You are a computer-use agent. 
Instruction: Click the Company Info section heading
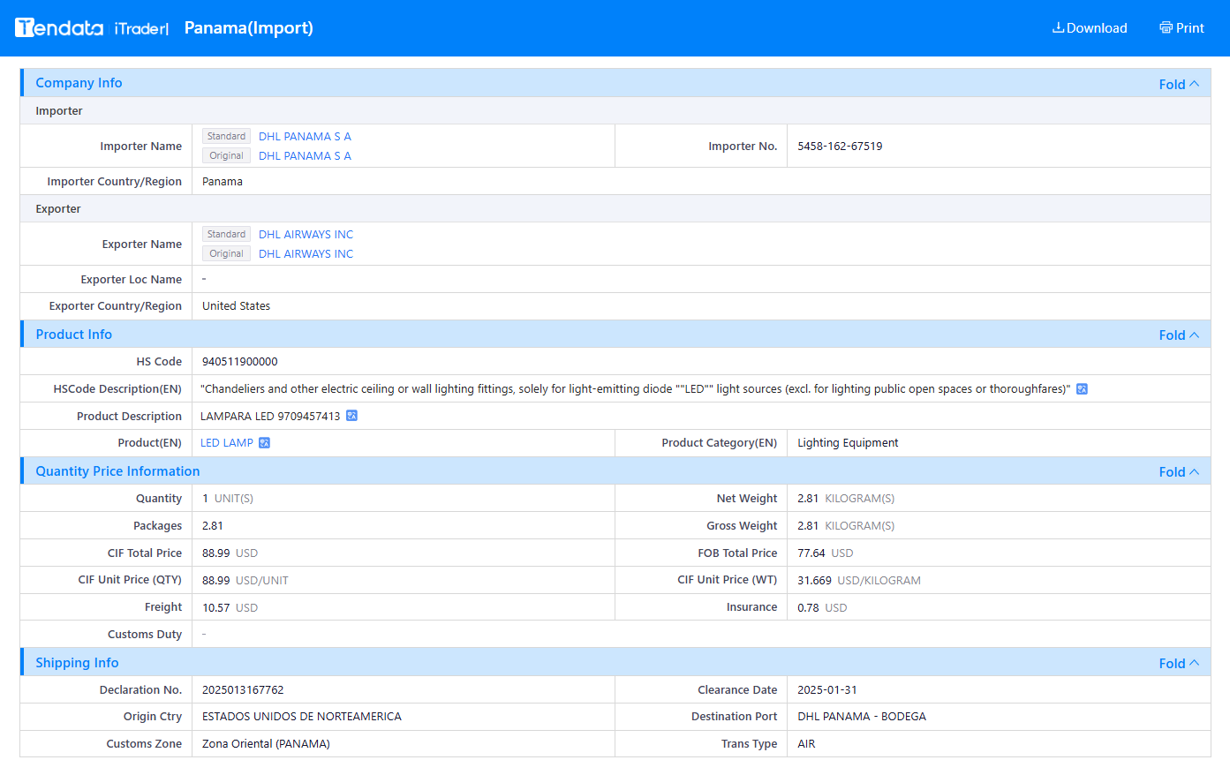pyautogui.click(x=79, y=83)
